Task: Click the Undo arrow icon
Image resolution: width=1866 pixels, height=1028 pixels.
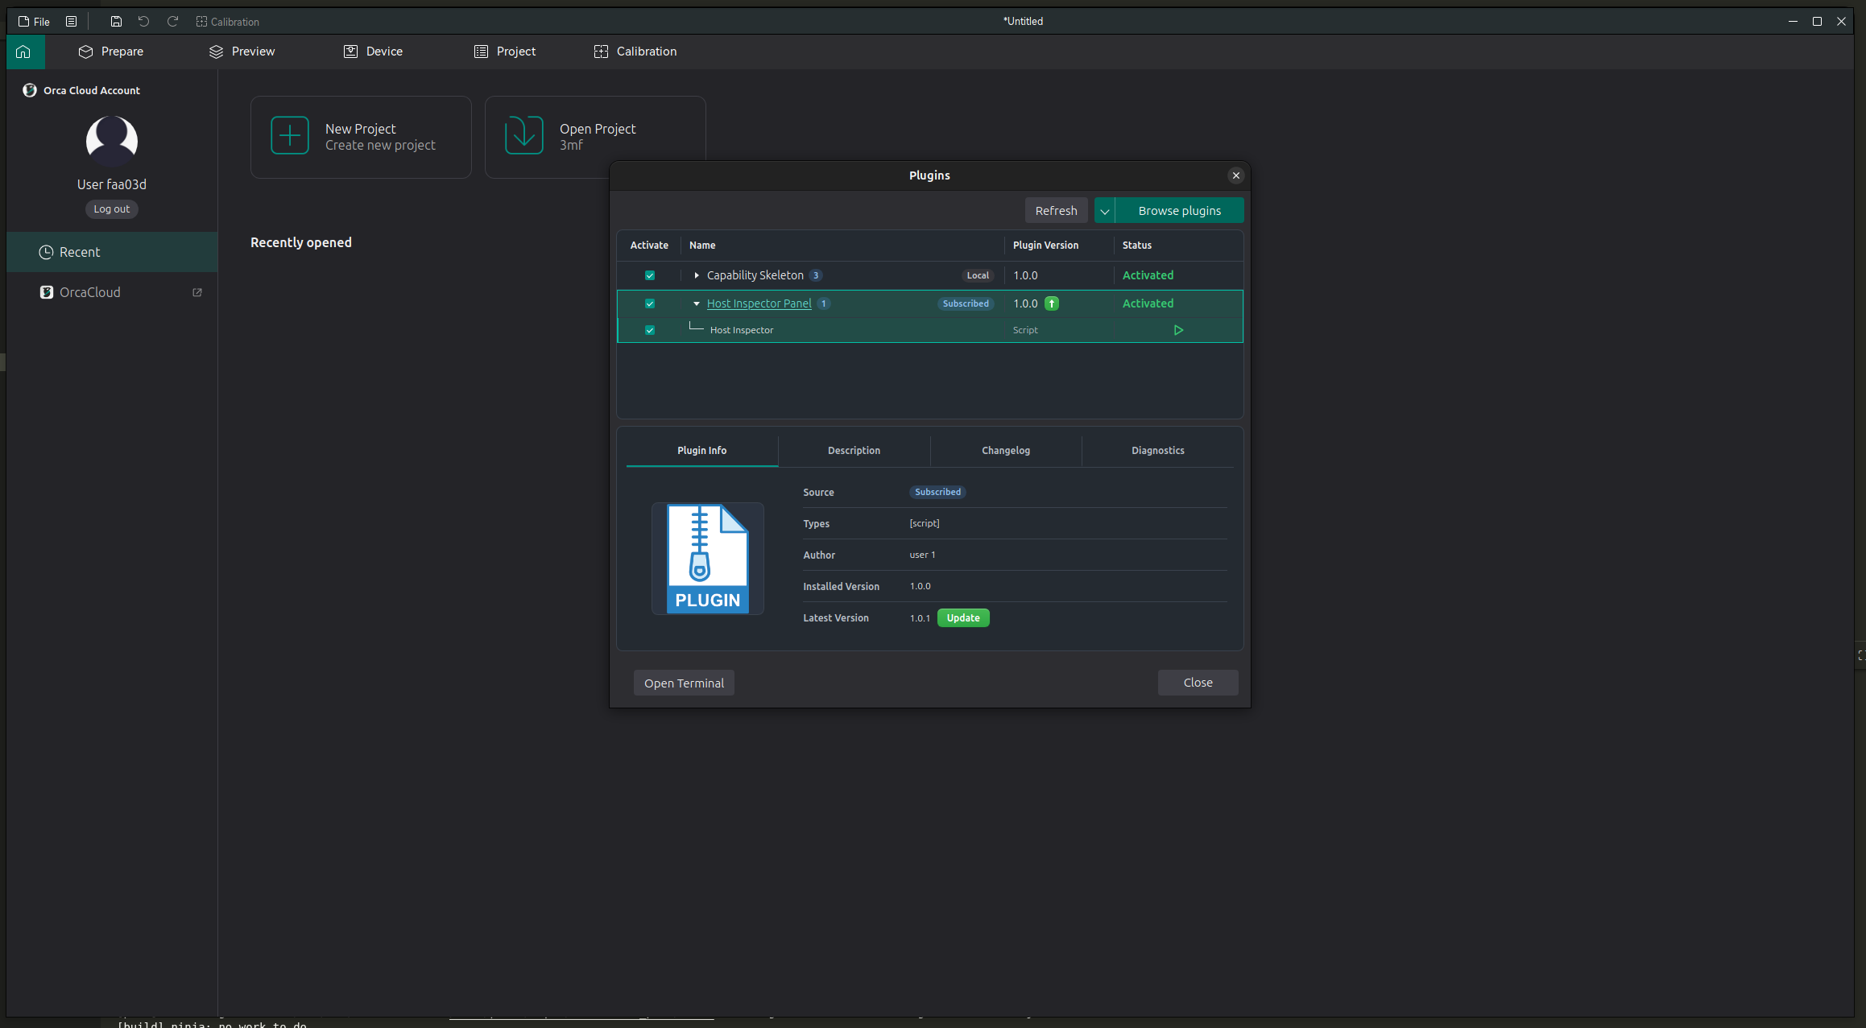Action: click(143, 22)
